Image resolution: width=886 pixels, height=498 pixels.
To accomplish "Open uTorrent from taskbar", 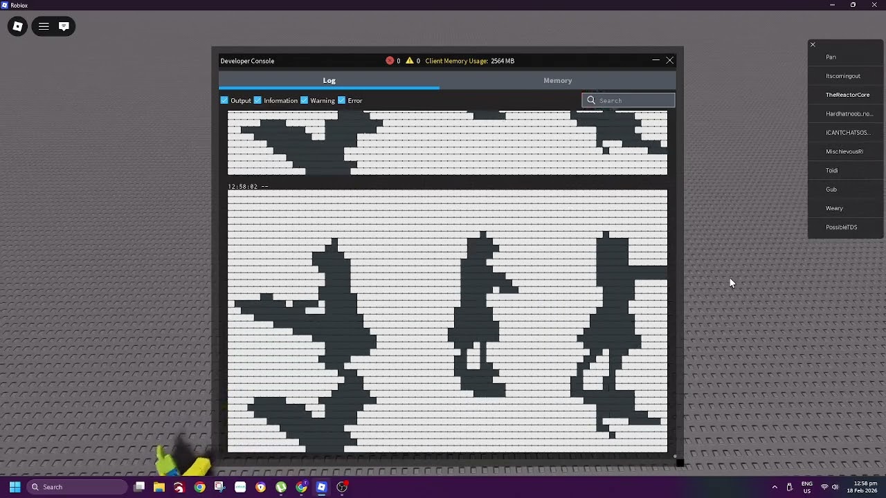I will [280, 487].
